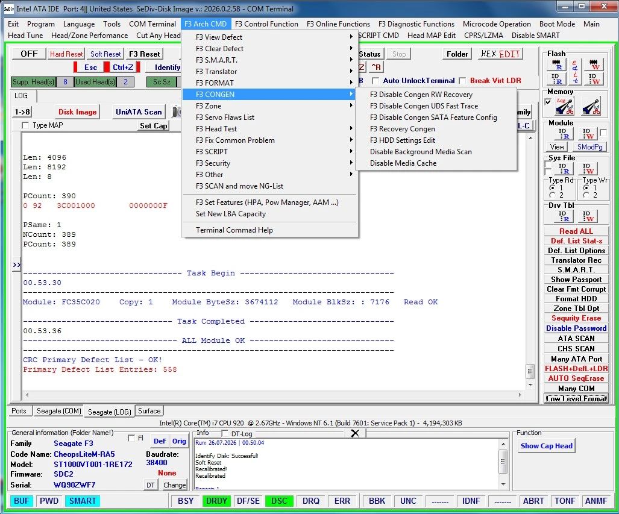Select Type Rd option 2
Image resolution: width=619 pixels, height=514 pixels.
click(552, 195)
